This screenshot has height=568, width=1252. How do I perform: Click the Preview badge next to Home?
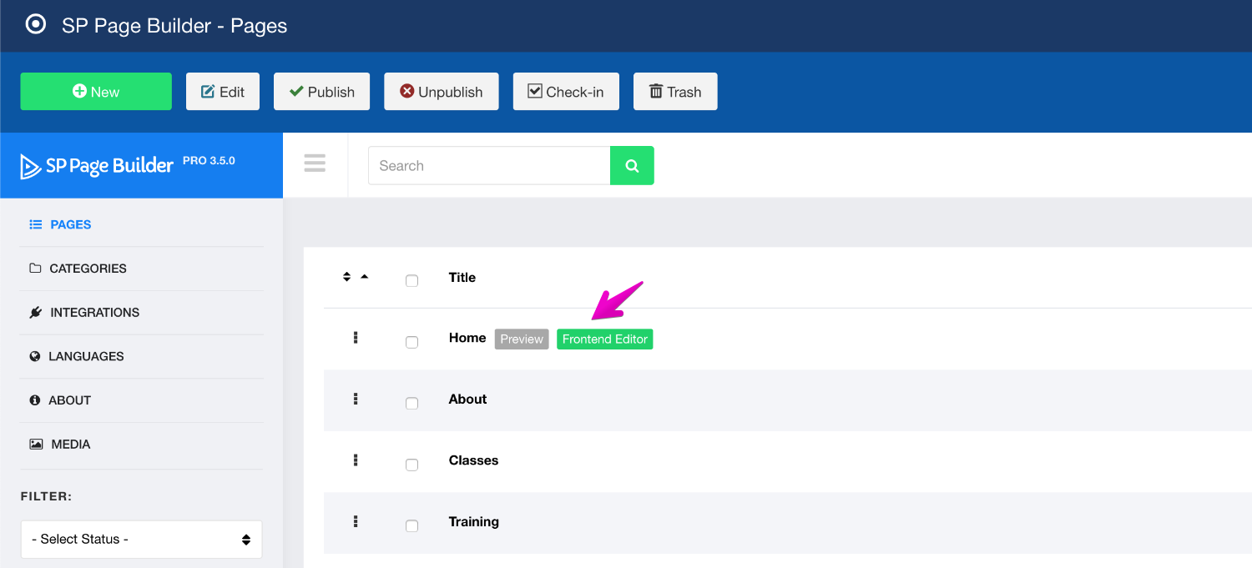coord(522,339)
